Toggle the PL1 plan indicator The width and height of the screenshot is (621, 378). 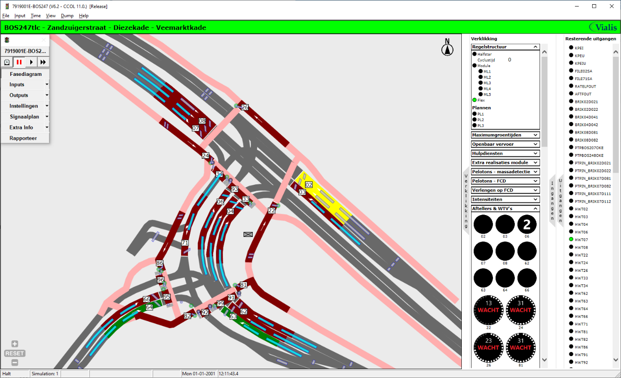coord(474,114)
